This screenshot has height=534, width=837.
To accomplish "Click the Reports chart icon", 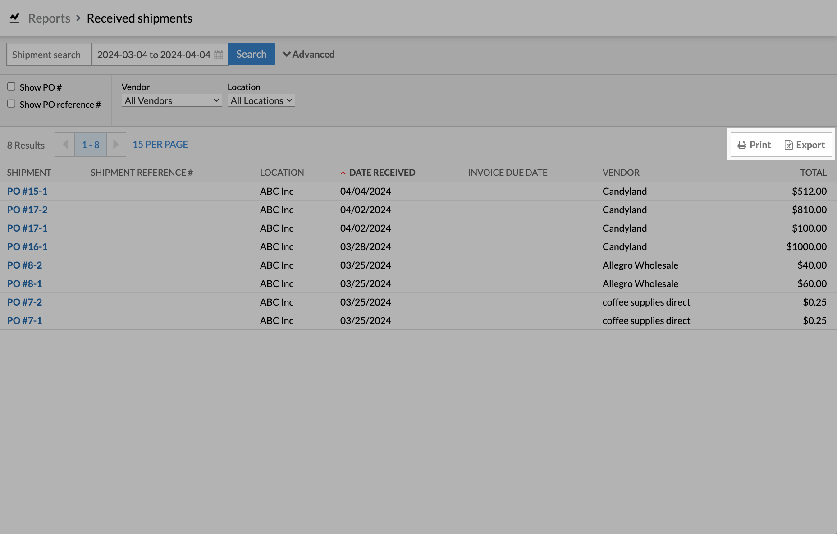I will [14, 18].
